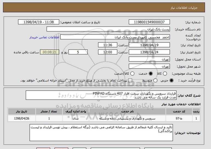The image size is (211, 149).
Task: Select the خدمت radio button
Action: 151,74
